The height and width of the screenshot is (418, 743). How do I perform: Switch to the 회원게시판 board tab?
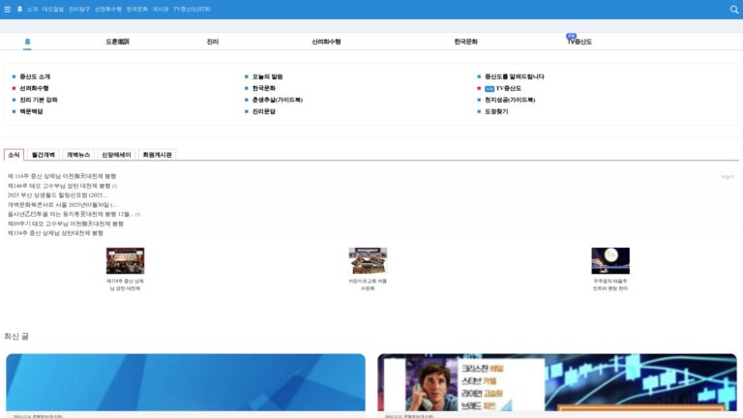[x=157, y=155]
